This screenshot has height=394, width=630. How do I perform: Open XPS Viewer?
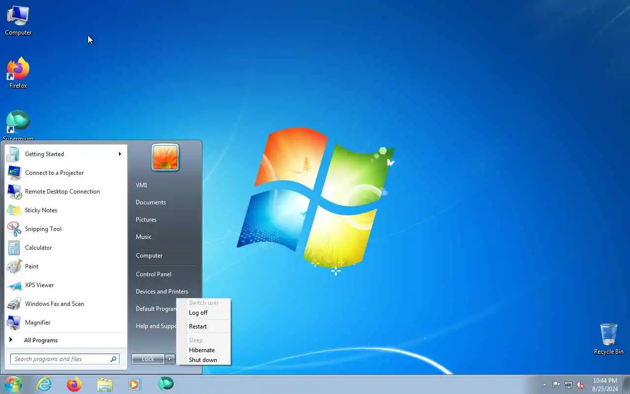tap(66, 285)
